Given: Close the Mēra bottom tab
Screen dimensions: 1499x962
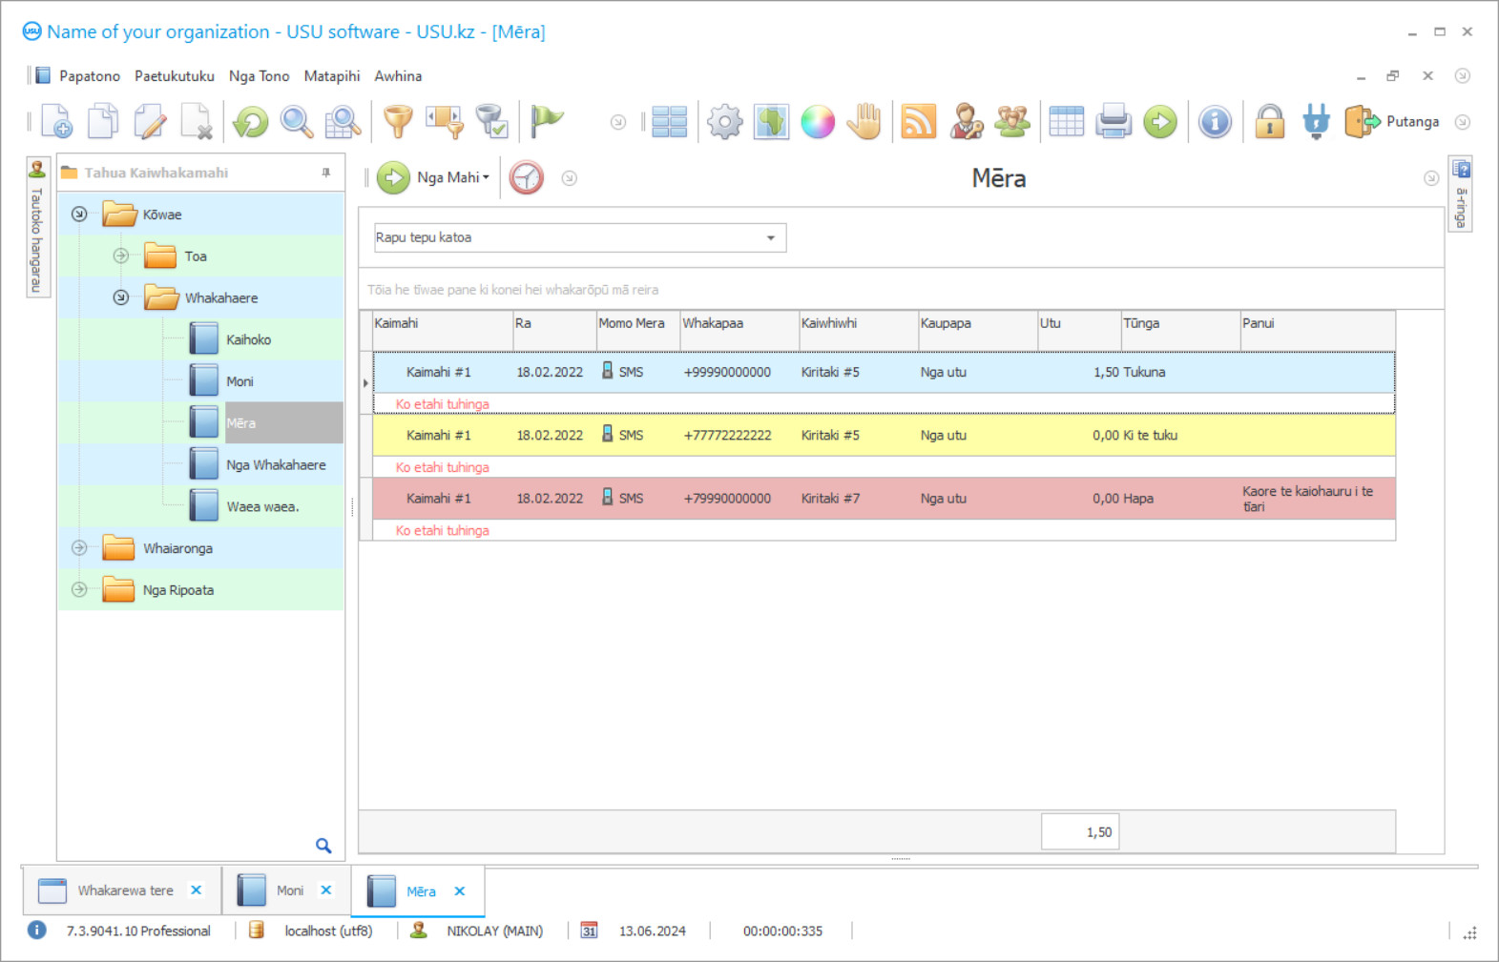Looking at the screenshot, I should (x=460, y=891).
